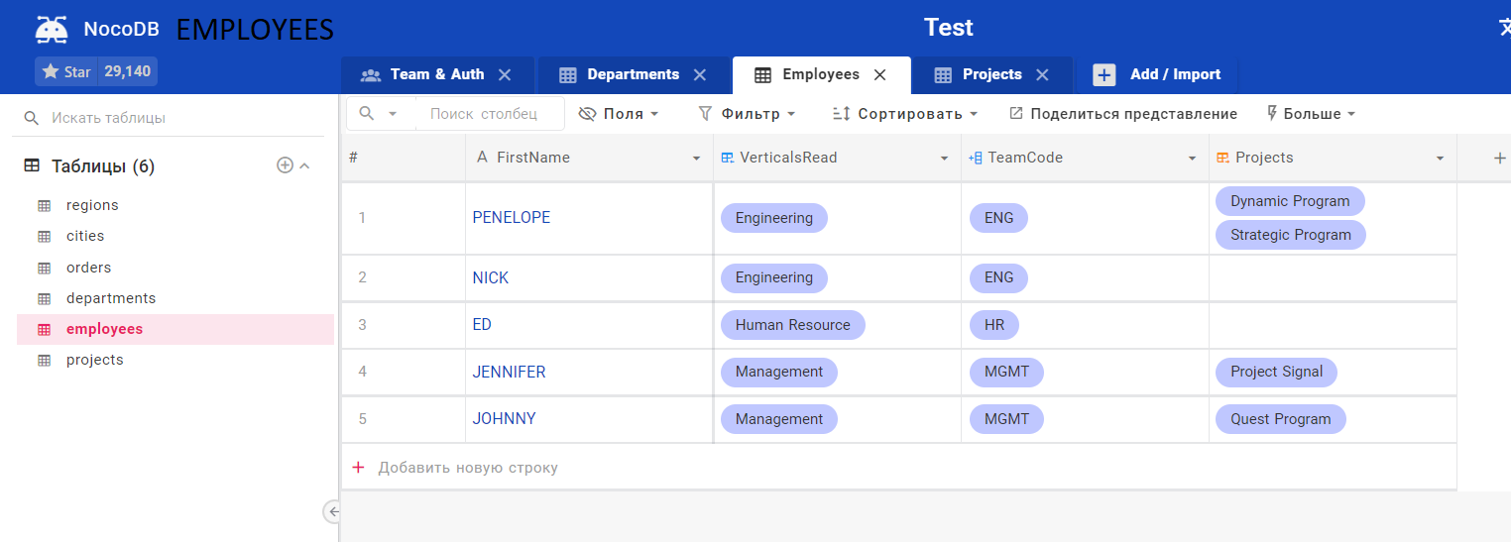The height and width of the screenshot is (542, 1511).
Task: Open the Сортировать sort dropdown
Action: (905, 114)
